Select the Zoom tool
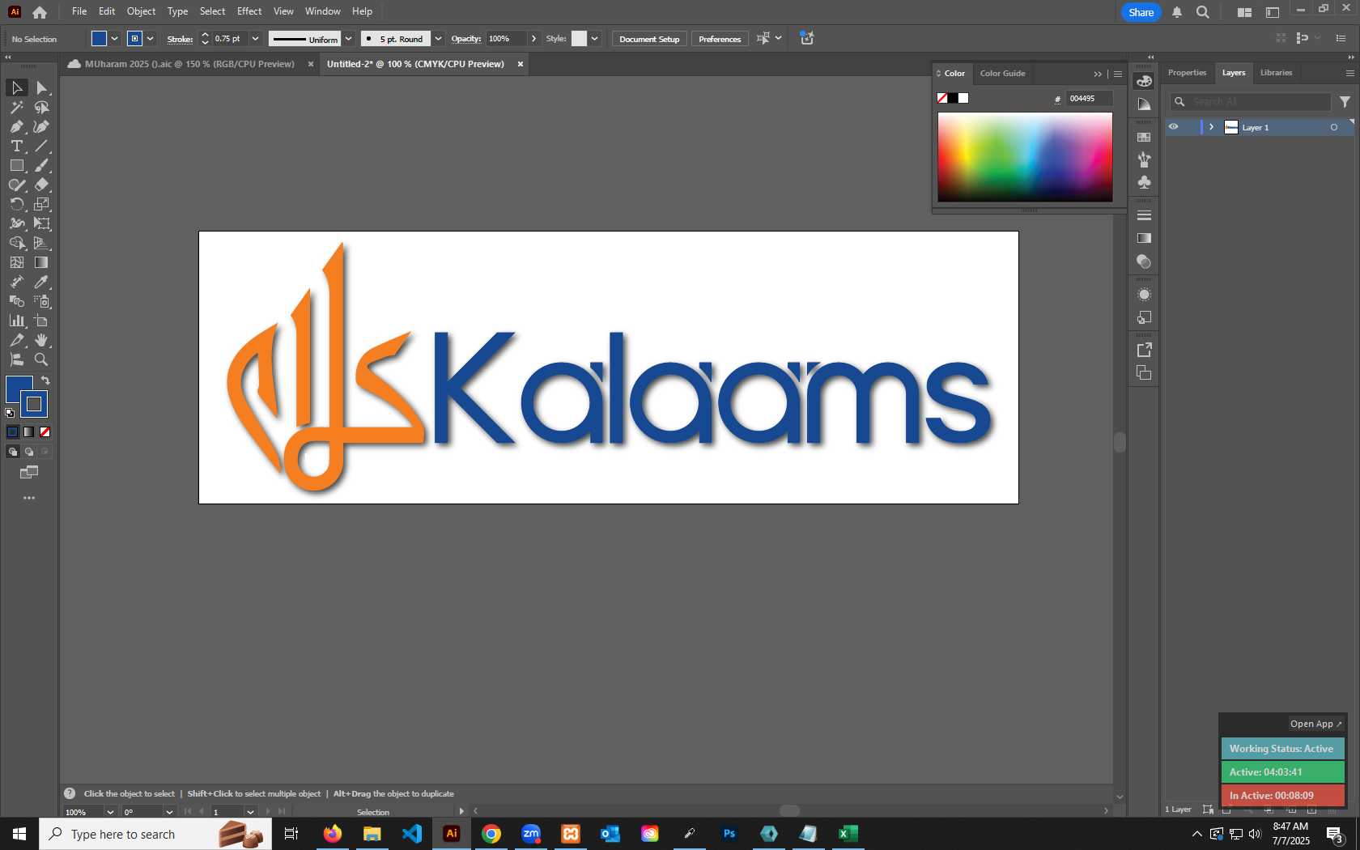 click(x=41, y=359)
